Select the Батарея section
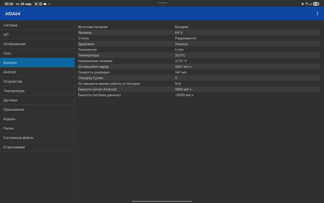 point(37,63)
